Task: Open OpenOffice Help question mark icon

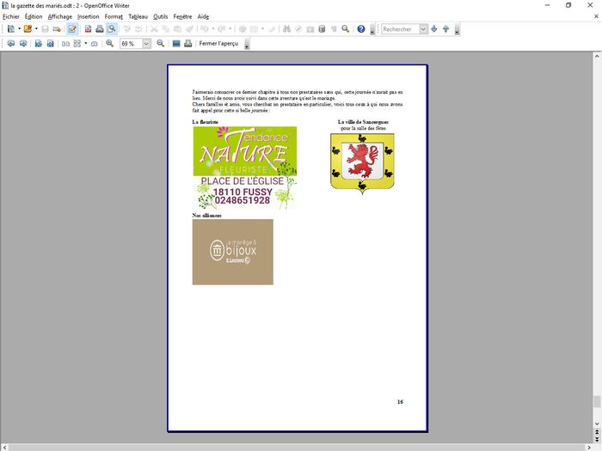Action: [x=361, y=28]
